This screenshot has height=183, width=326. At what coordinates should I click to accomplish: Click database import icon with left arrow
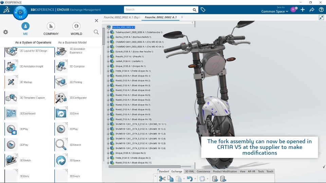pos(223,179)
